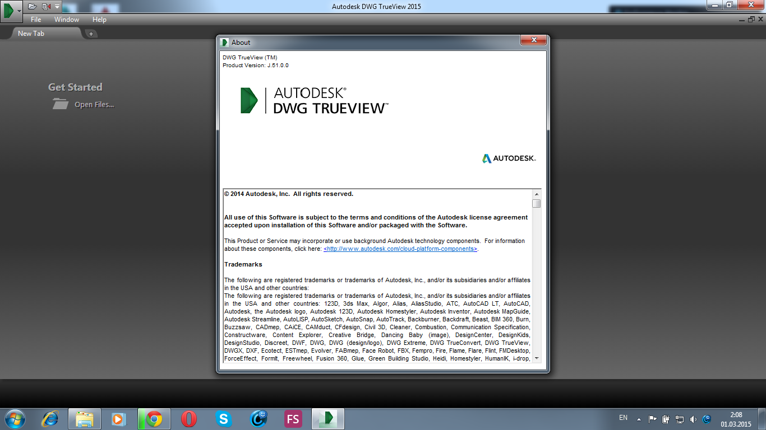
Task: Open Google Chrome from the taskbar
Action: 154,419
